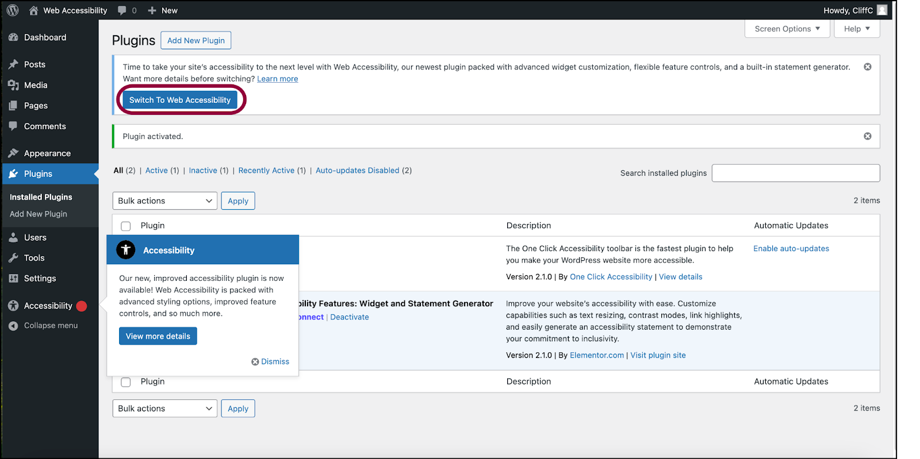Filter plugins by Inactive
Viewport: 920px width, 459px height.
coord(203,171)
